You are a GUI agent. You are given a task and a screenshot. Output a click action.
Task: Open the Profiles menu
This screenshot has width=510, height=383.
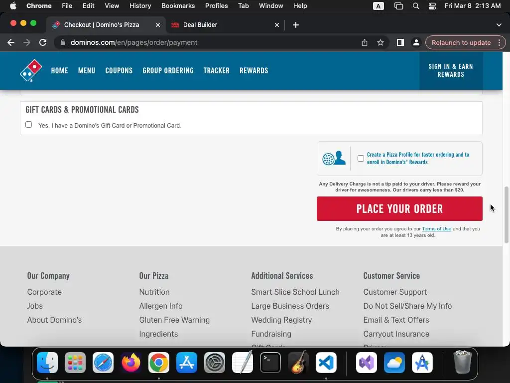[x=216, y=6]
